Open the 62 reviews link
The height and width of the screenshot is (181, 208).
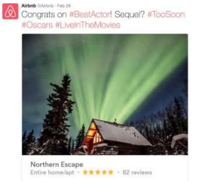coord(137,172)
